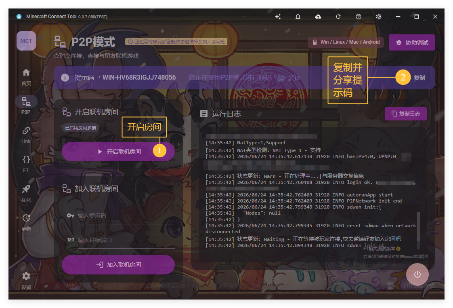Screen dimensions: 453x308
Task: Open notifications bell icon
Action: pos(298,17)
